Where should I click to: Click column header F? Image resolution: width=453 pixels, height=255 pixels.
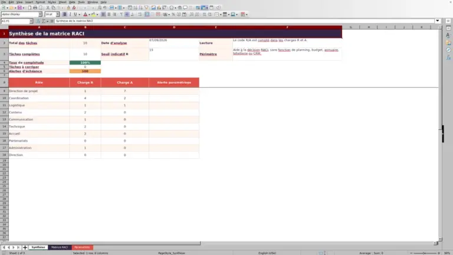coord(287,27)
